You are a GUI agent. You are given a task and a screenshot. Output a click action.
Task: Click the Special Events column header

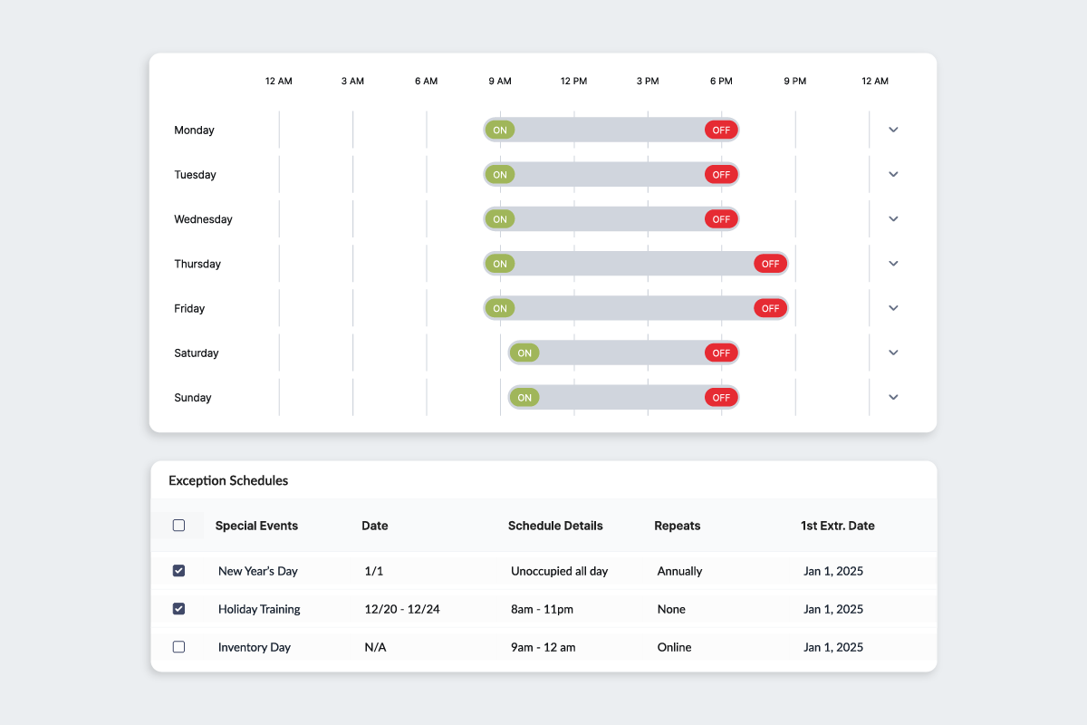click(256, 526)
